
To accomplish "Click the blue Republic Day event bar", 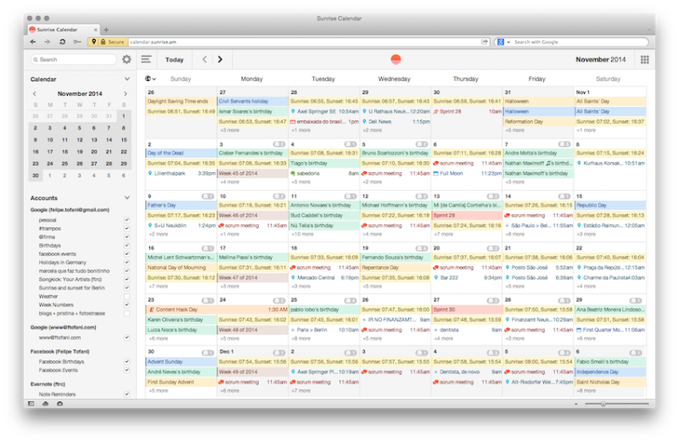I will (610, 205).
